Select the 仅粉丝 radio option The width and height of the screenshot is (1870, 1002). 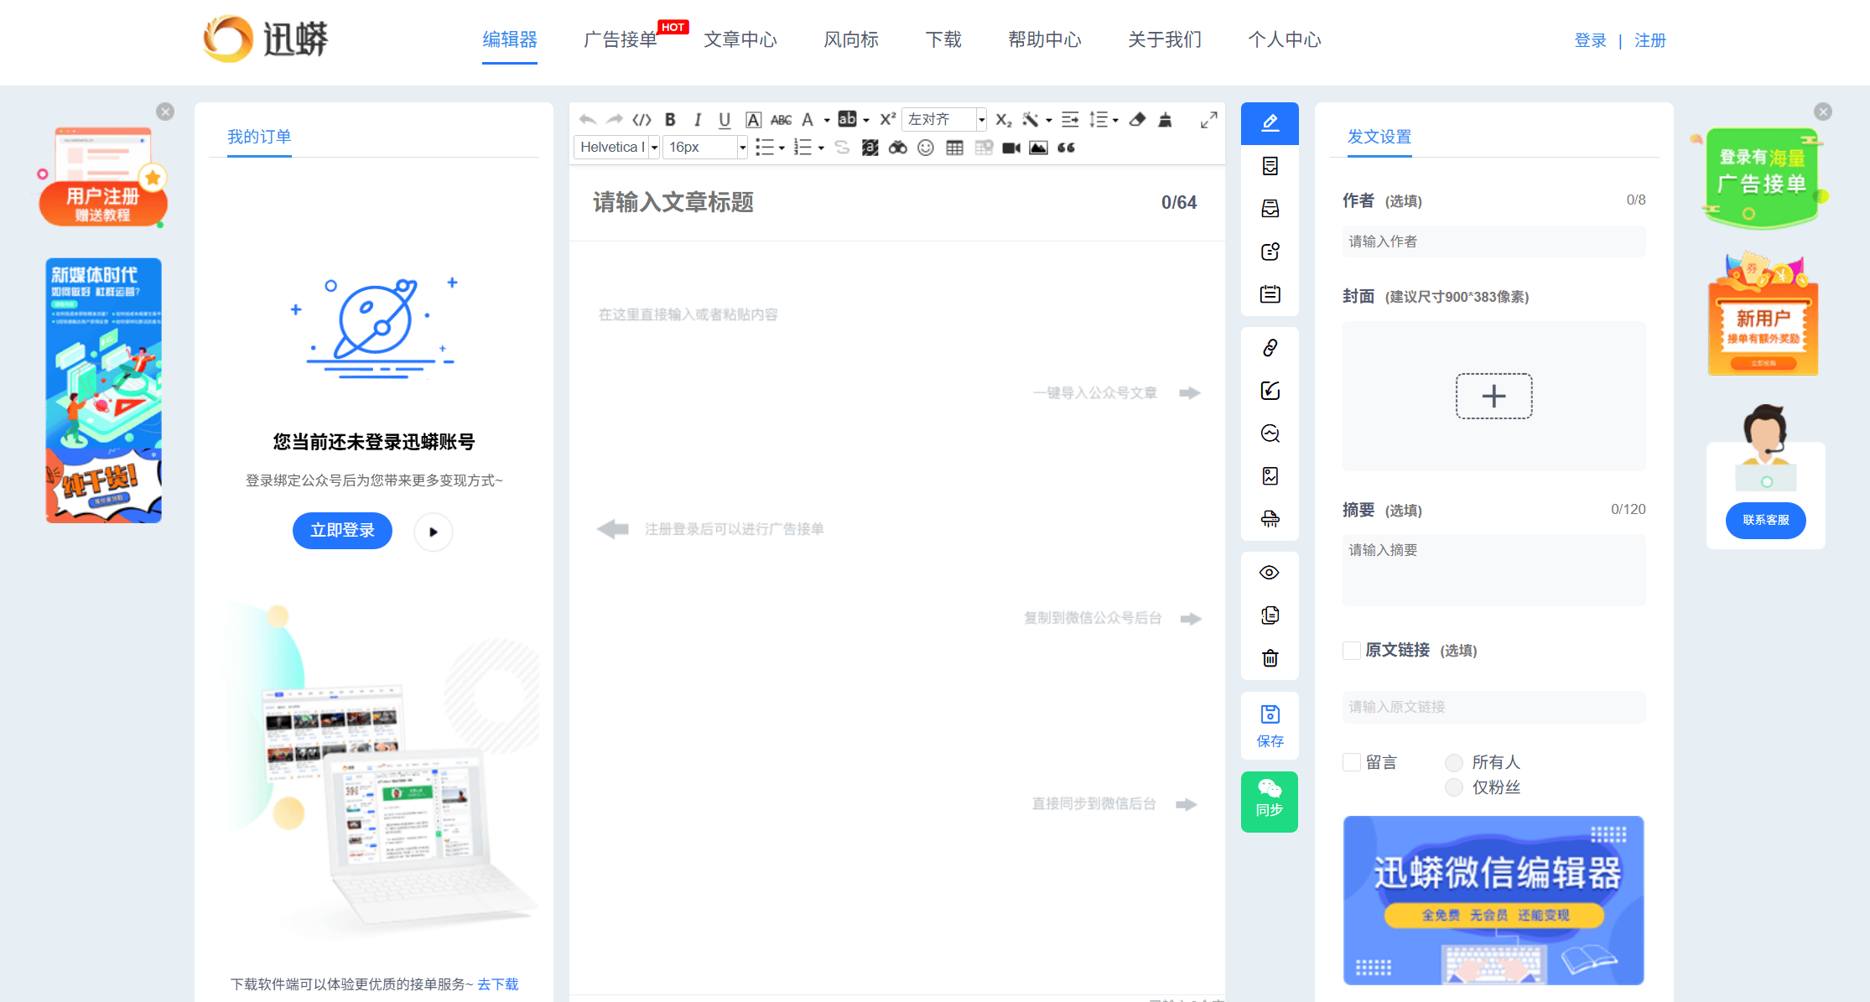[1454, 787]
